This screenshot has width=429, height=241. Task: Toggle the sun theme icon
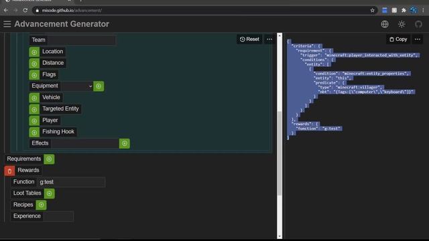pyautogui.click(x=402, y=24)
